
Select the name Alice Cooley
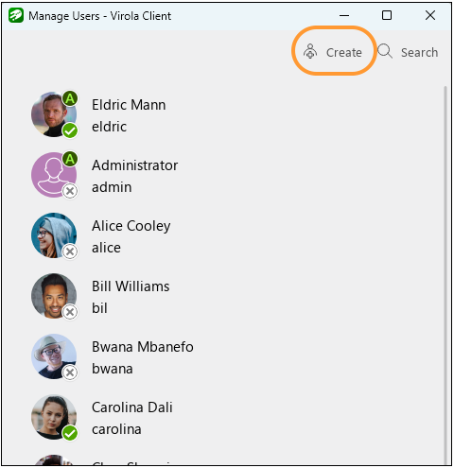click(x=131, y=226)
